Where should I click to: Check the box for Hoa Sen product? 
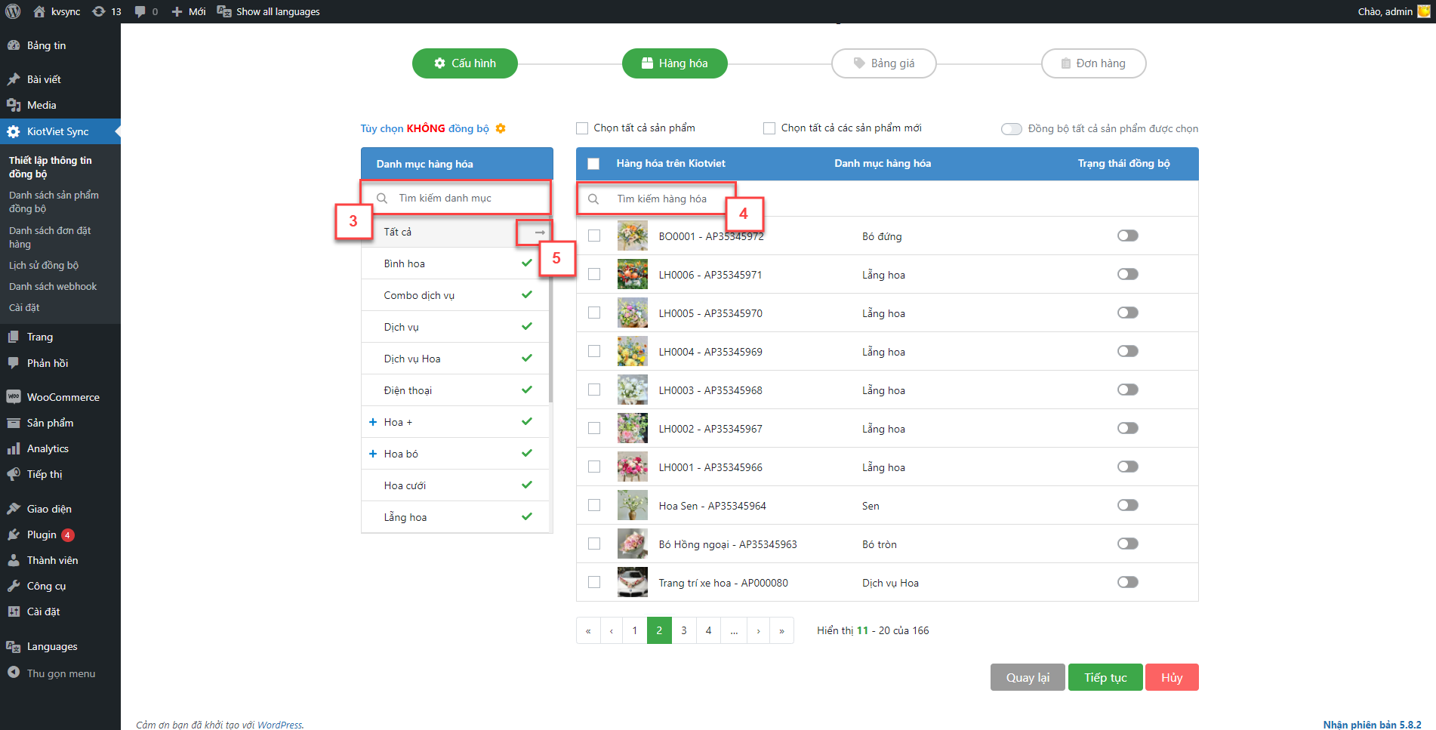594,505
